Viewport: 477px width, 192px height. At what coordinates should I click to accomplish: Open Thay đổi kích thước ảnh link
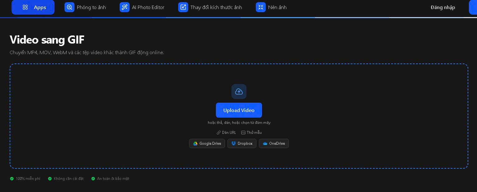click(216, 7)
